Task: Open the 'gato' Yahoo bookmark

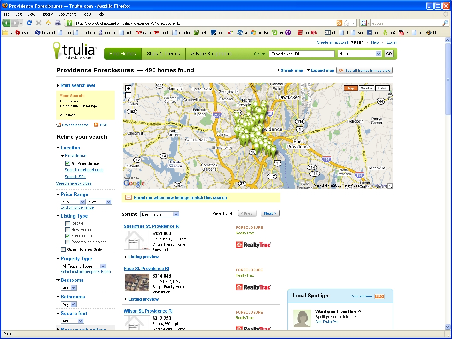Action: [x=144, y=32]
